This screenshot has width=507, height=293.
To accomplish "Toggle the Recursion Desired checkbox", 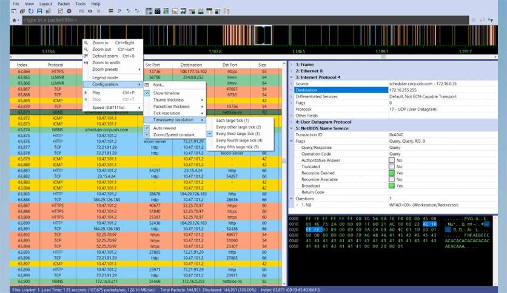I will pos(392,173).
